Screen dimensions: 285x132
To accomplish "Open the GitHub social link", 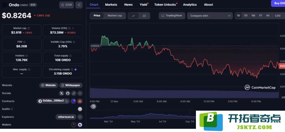I will 68,93.
